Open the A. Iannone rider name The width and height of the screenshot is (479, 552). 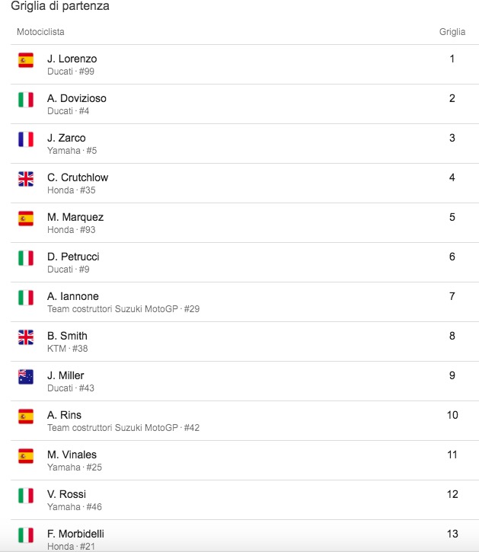coord(73,296)
